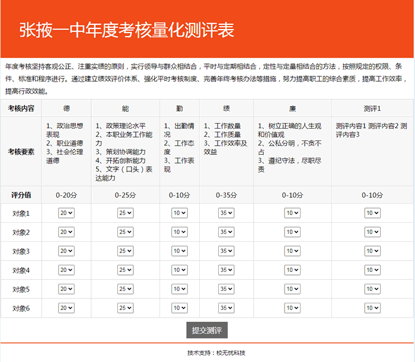Click the 张掖一中年度考核量化测评表 page title
The width and height of the screenshot is (415, 362).
point(127,30)
